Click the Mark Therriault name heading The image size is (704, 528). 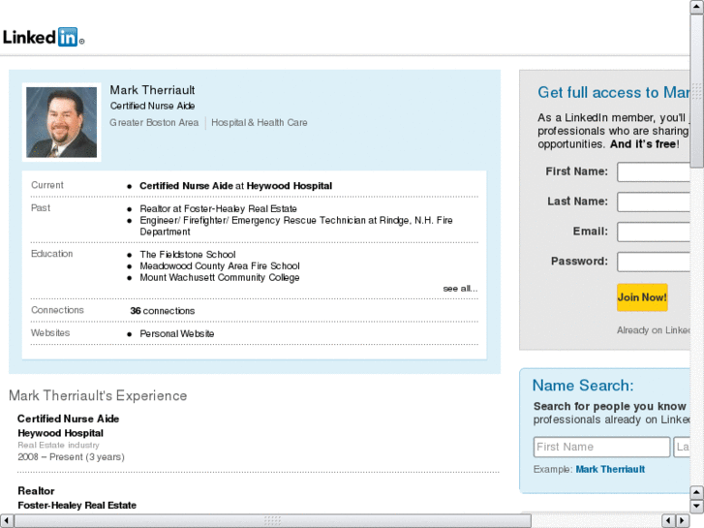(152, 90)
